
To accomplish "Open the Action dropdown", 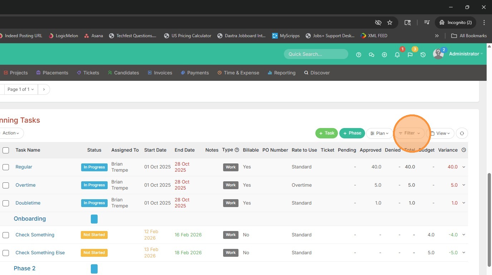I will (x=11, y=133).
